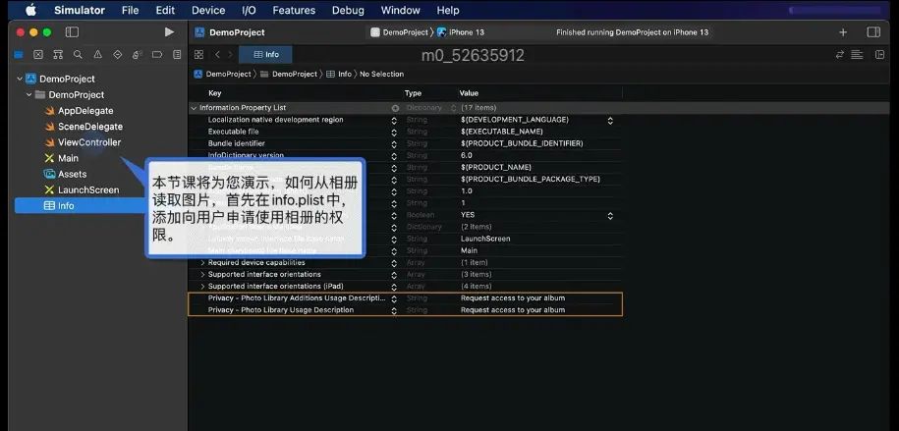Open the Find navigator magnifier icon
The image size is (899, 431).
click(x=78, y=55)
